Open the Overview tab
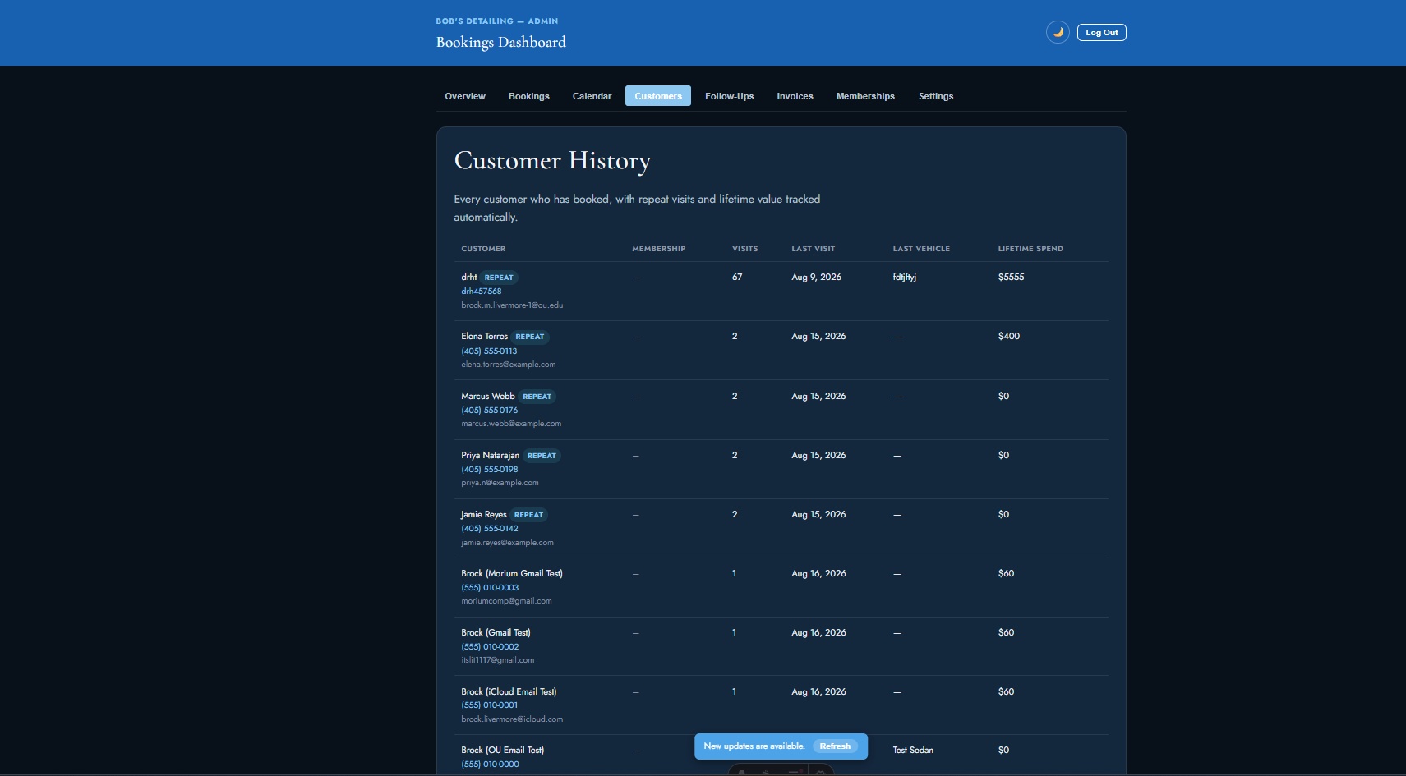This screenshot has height=776, width=1406. [x=465, y=96]
